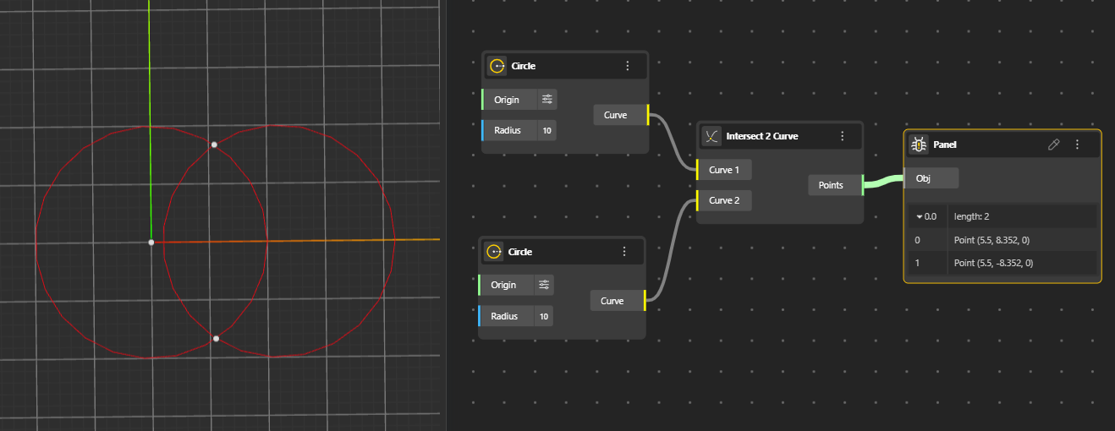Open the Panel node's three-dot menu
The width and height of the screenshot is (1115, 431).
point(1077,145)
